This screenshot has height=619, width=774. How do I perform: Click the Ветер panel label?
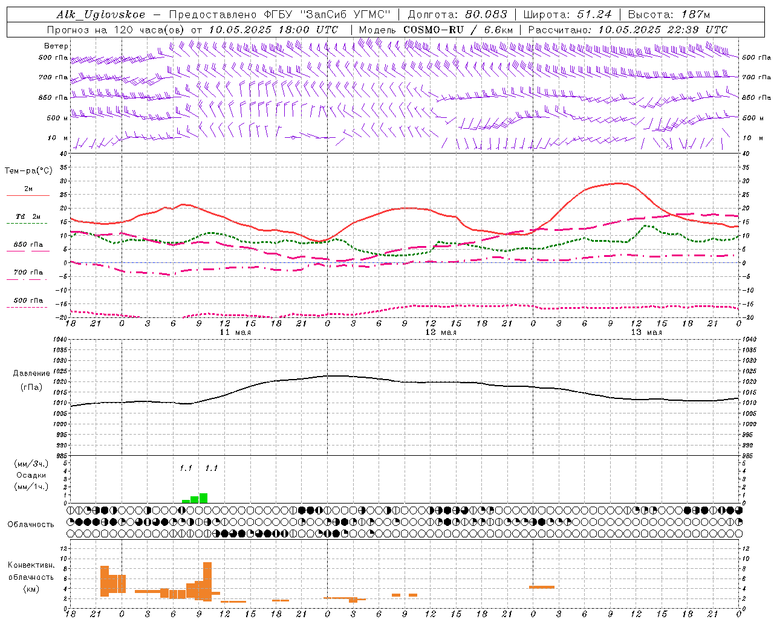pyautogui.click(x=56, y=46)
